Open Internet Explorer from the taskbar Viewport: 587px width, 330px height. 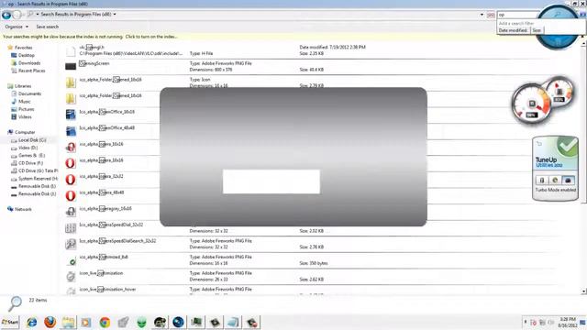click(x=32, y=322)
